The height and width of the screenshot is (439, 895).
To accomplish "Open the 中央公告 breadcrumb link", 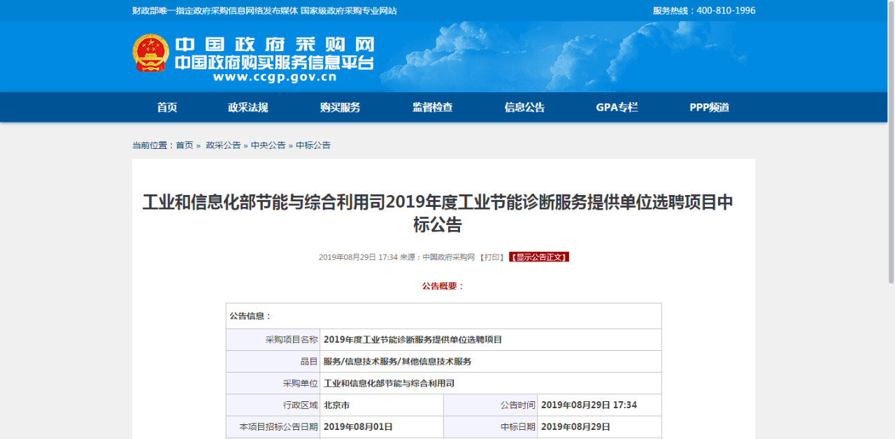I will click(x=268, y=145).
